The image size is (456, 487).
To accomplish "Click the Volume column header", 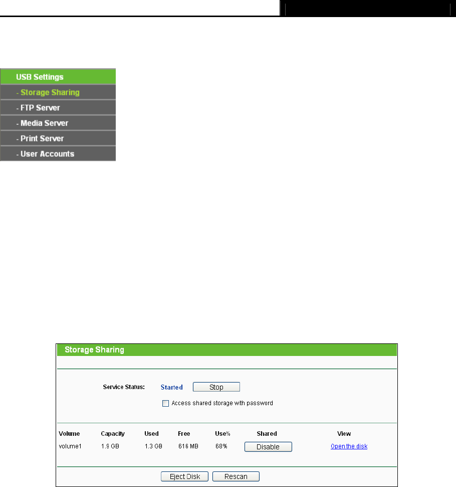I will 69,434.
